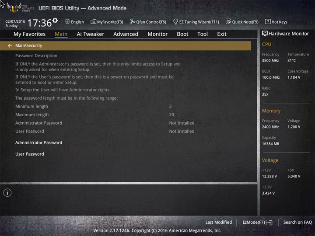
Task: Click the UEFI BIOS Utility title
Action: [x=82, y=8]
